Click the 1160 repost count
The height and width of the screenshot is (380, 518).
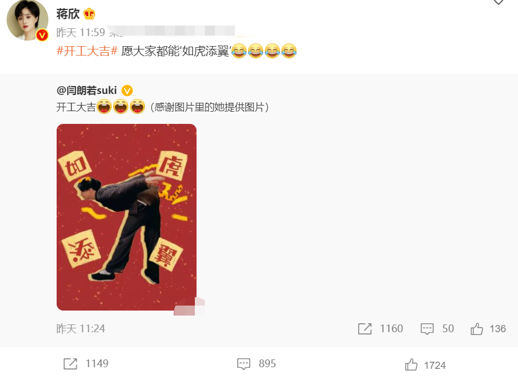(391, 329)
